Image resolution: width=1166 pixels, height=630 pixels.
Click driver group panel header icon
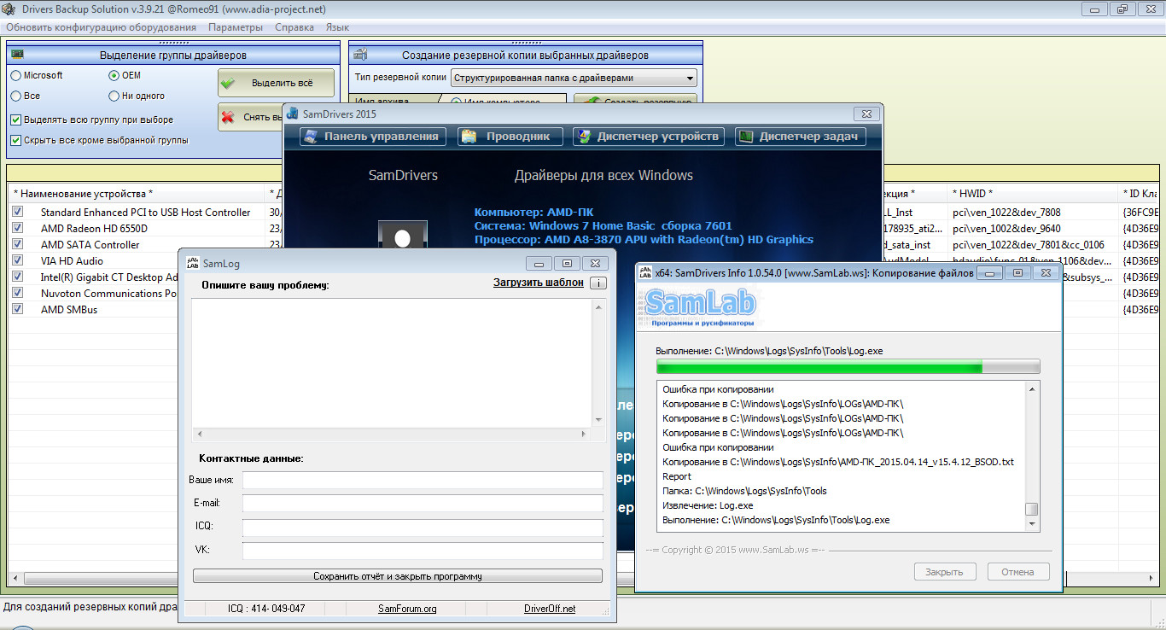pos(17,55)
